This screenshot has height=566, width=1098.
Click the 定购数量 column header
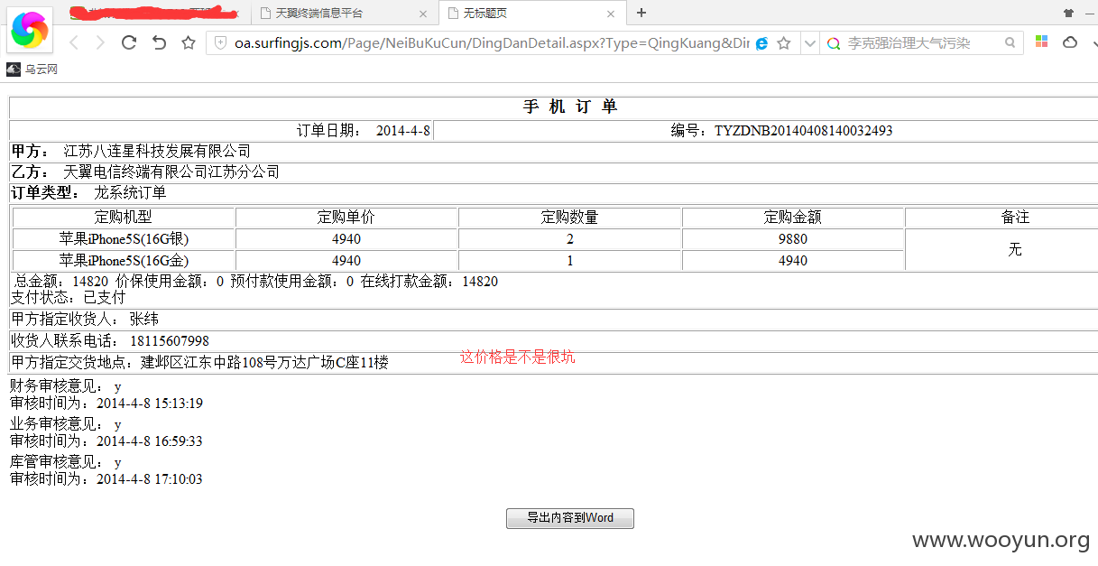coord(569,218)
